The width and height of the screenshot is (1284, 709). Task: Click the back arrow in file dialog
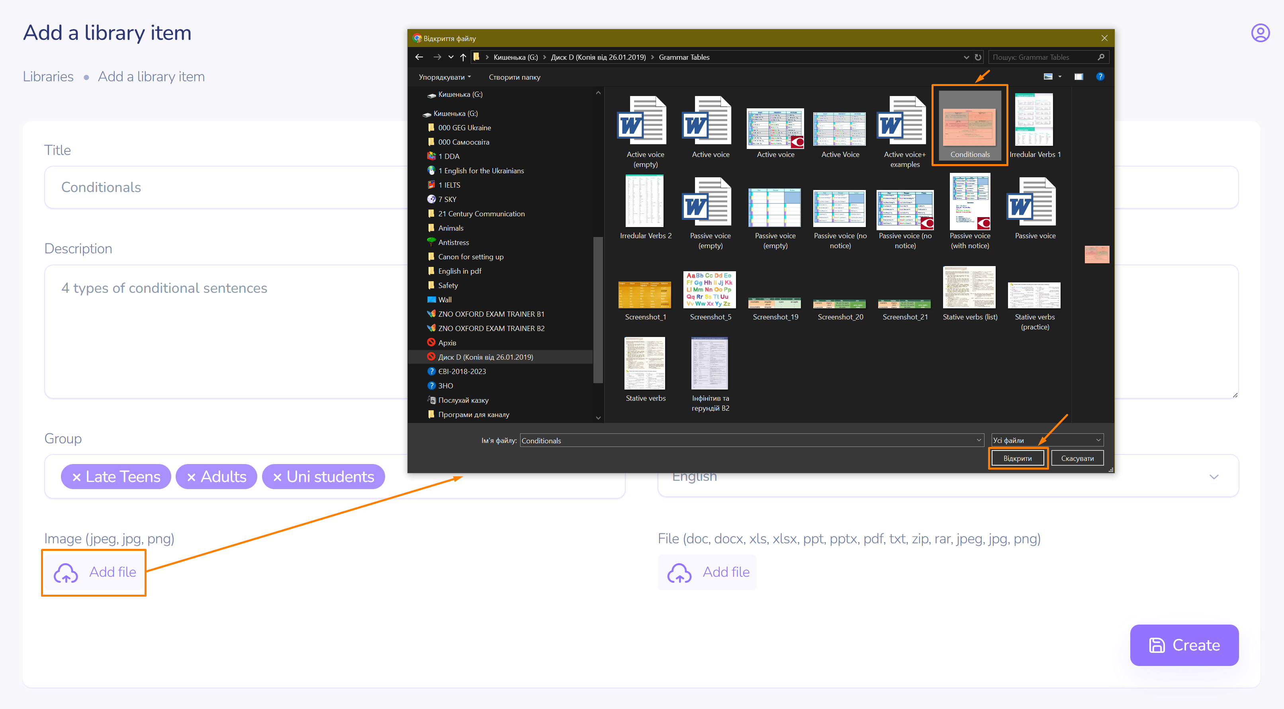click(419, 57)
